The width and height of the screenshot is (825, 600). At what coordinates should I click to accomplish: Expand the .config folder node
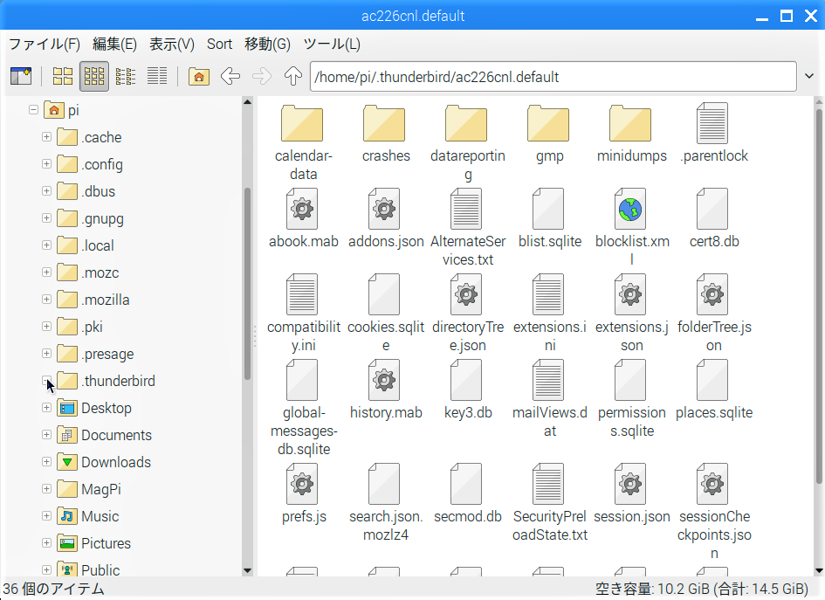coord(46,164)
